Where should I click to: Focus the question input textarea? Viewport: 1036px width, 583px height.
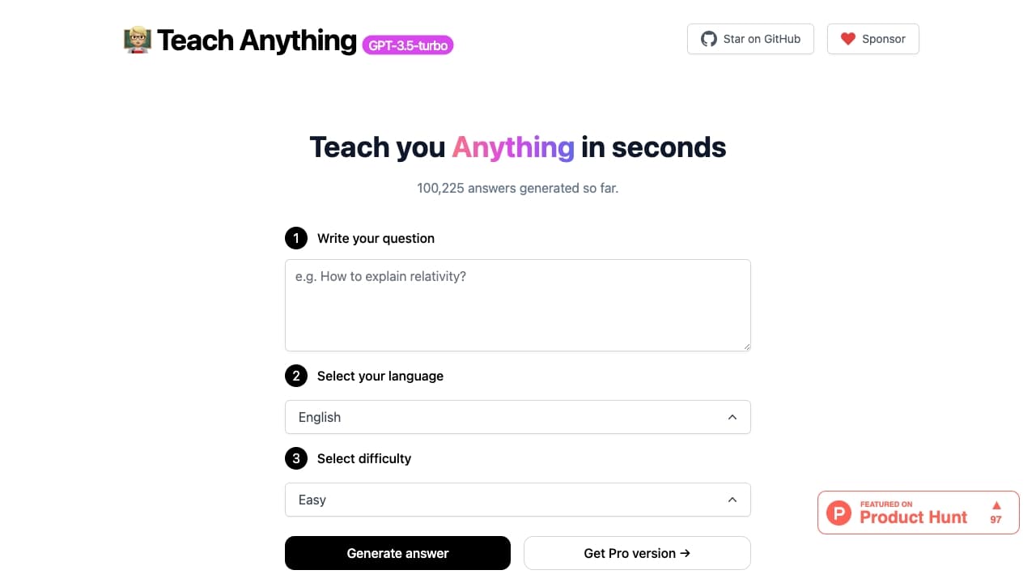pos(518,305)
